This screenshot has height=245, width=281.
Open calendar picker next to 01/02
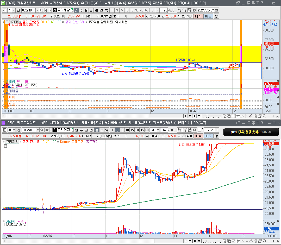click(216, 130)
